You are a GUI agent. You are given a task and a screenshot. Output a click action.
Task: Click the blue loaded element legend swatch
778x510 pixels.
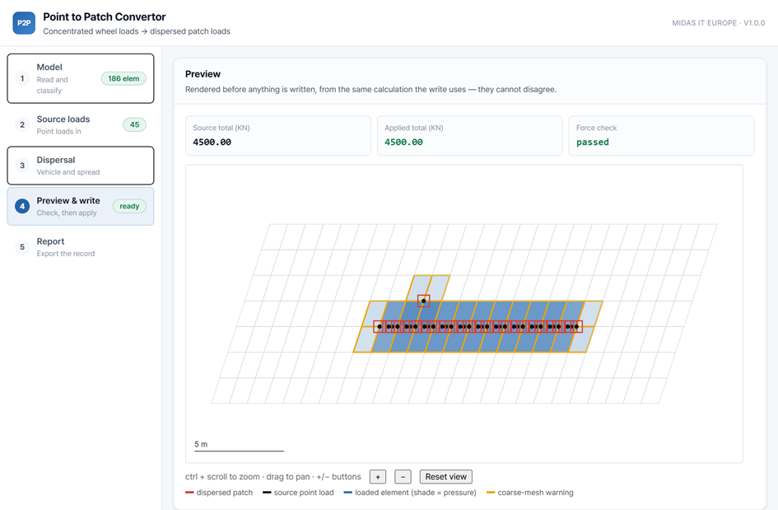(347, 493)
